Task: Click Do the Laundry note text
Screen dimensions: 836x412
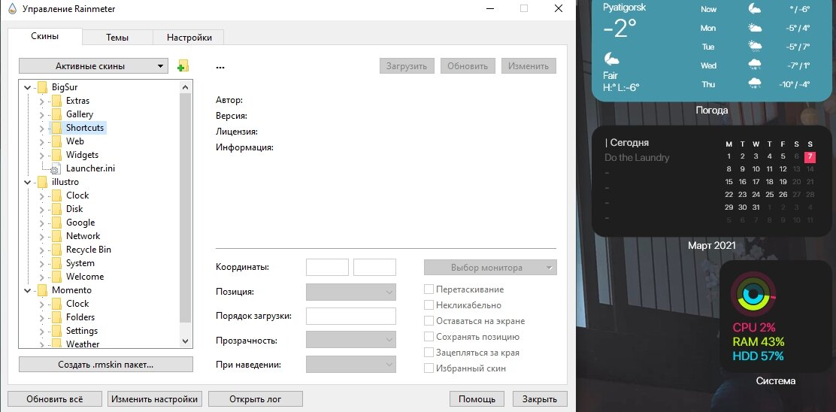Action: [637, 158]
